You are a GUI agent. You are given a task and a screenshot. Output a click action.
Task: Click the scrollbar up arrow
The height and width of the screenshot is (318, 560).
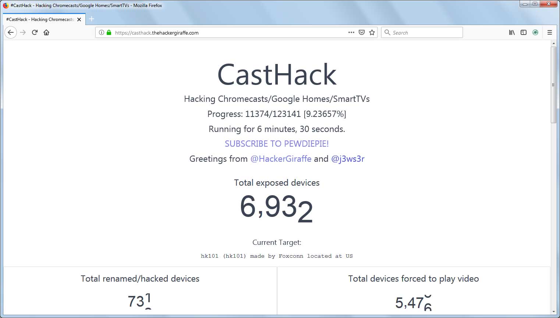coord(553,43)
